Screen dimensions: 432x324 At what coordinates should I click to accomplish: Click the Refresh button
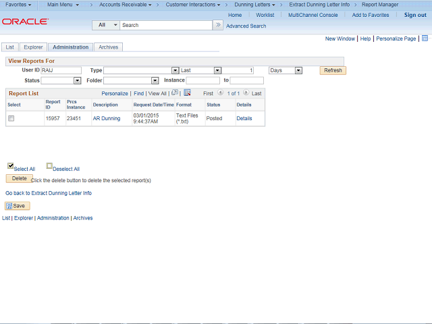333,70
